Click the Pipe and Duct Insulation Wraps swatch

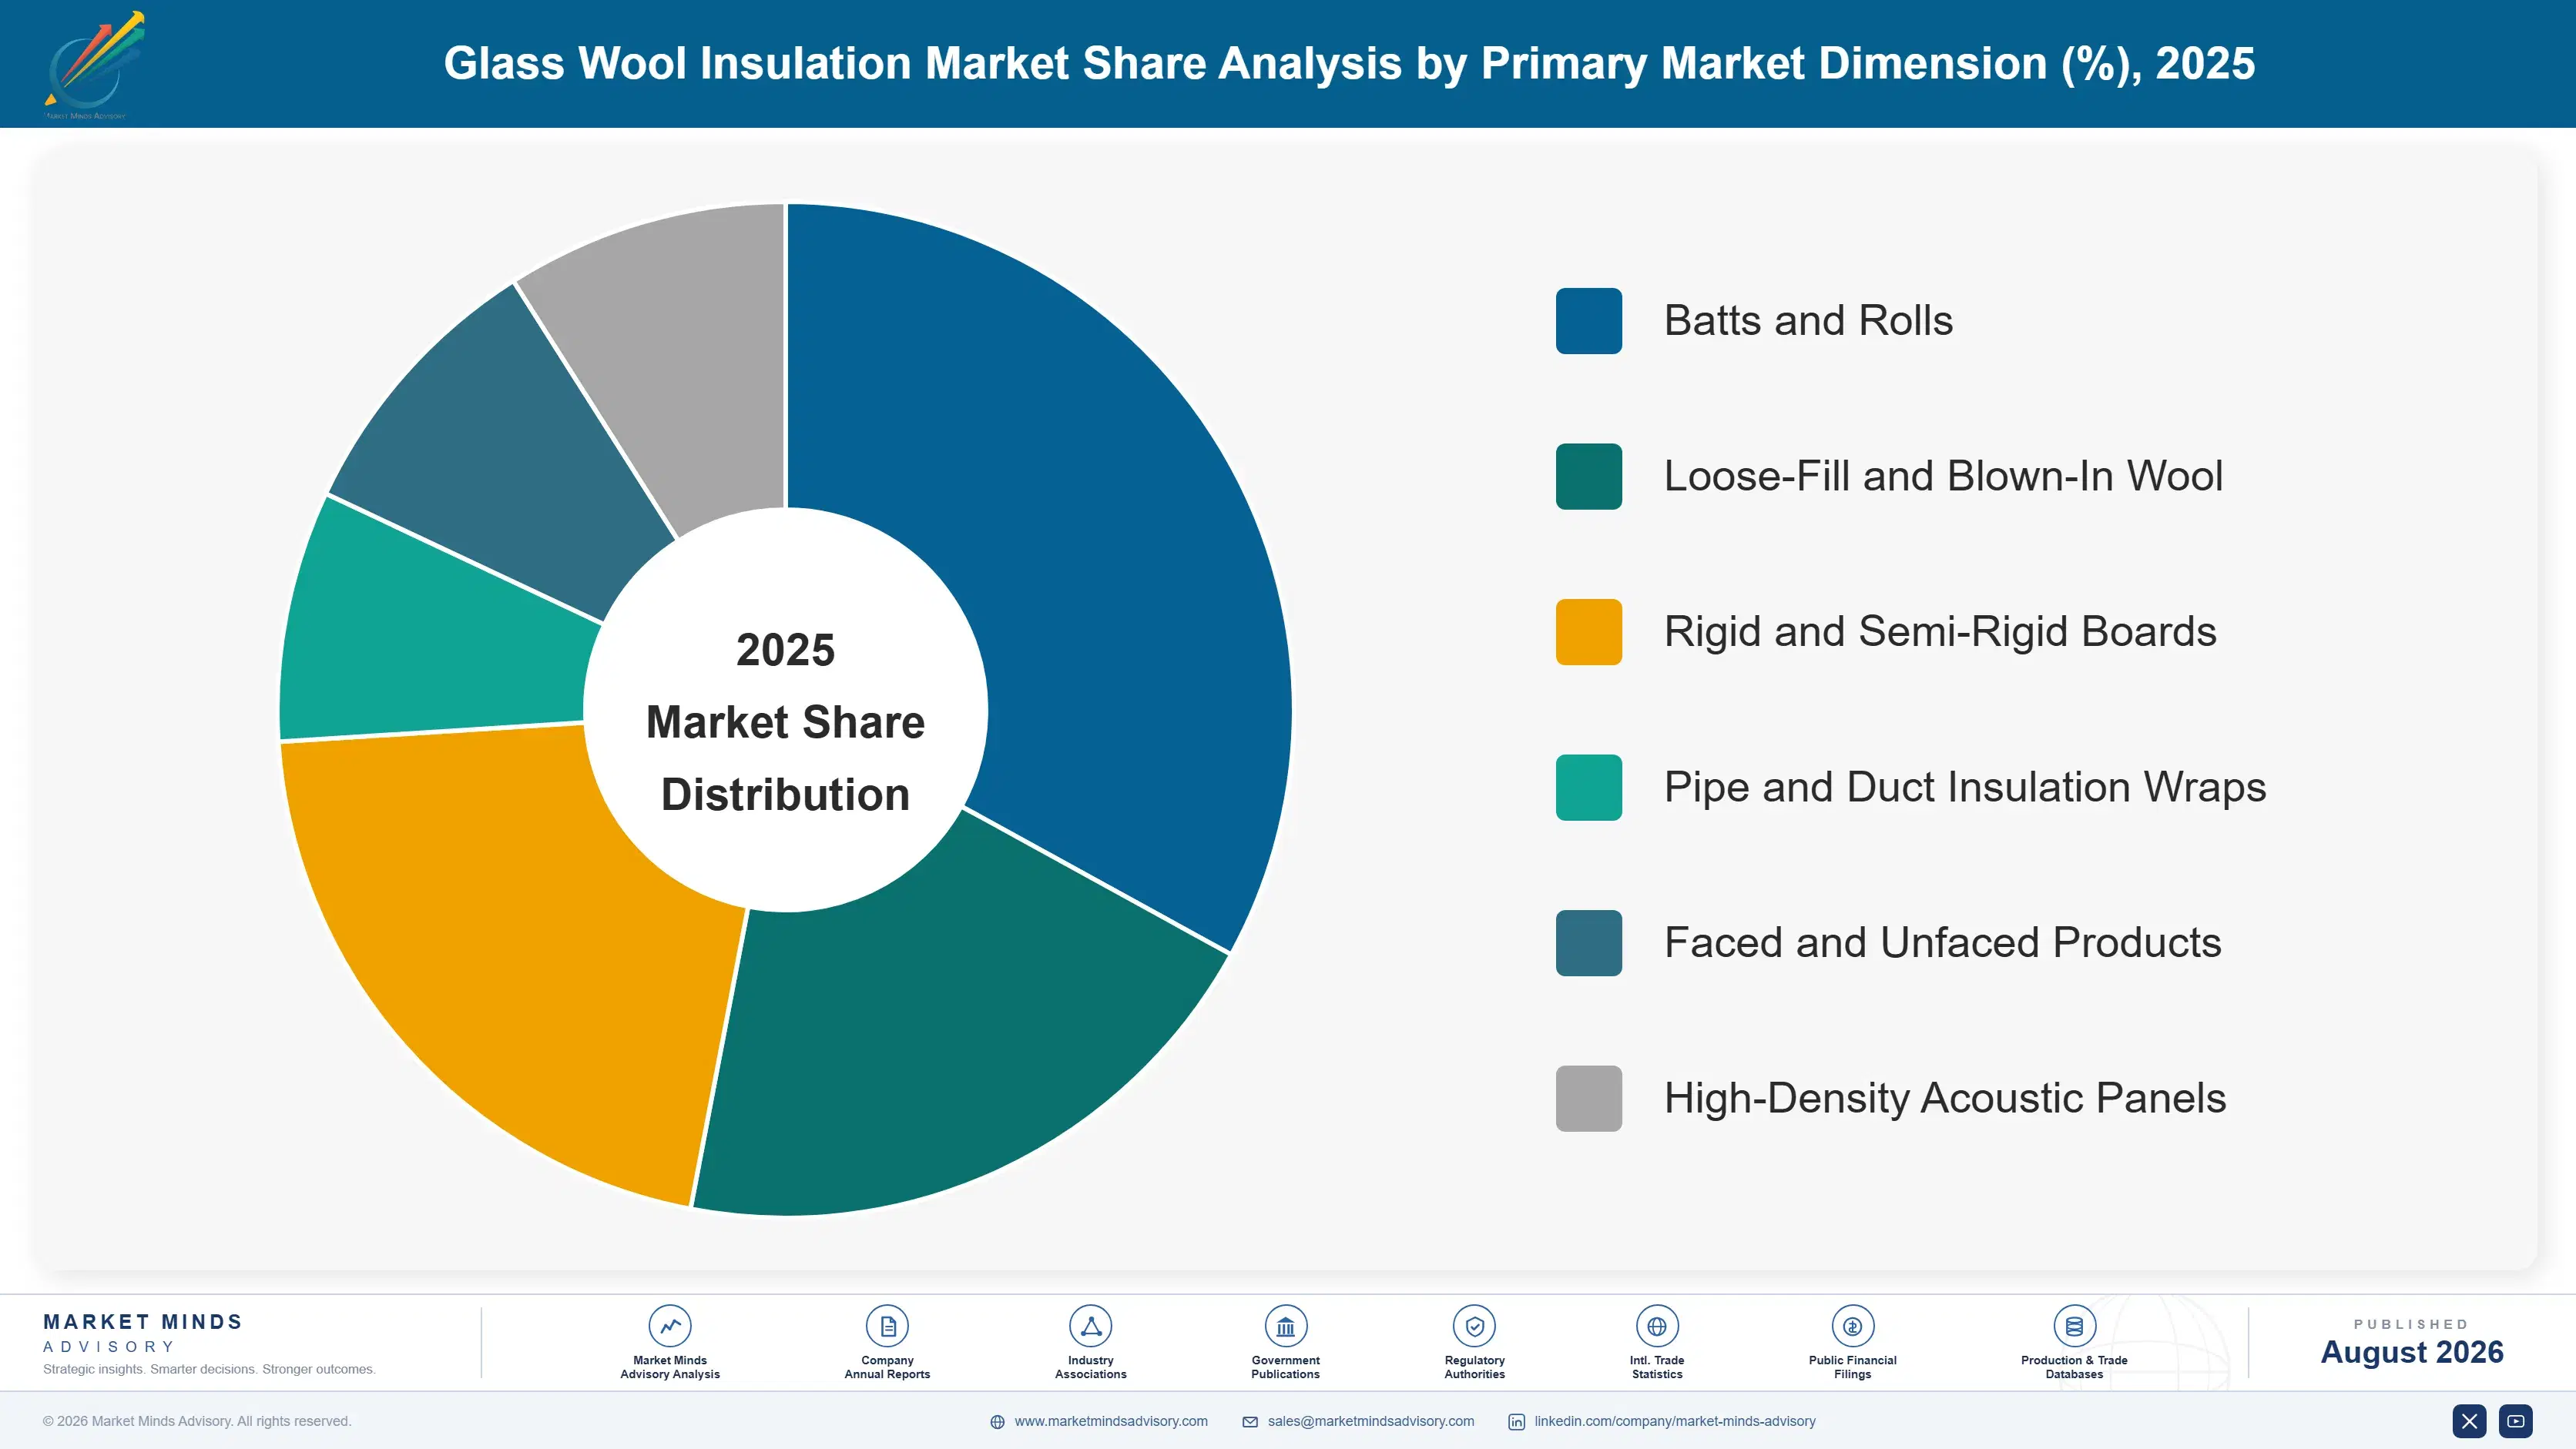click(x=1588, y=788)
